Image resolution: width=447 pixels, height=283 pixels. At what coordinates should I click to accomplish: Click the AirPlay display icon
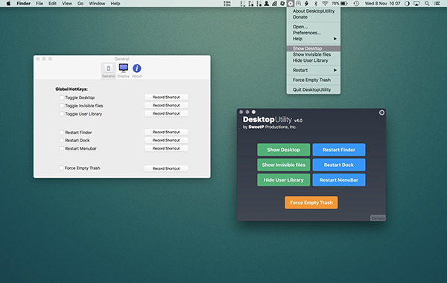pyautogui.click(x=416, y=4)
